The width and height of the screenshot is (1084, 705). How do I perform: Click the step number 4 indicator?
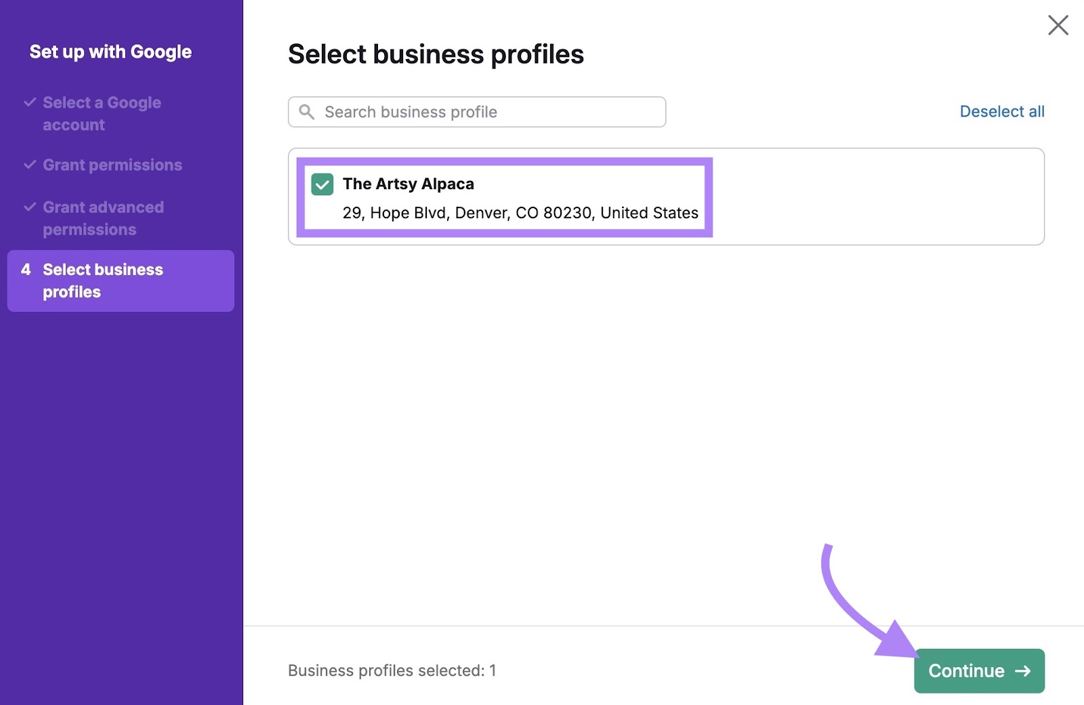(x=26, y=269)
